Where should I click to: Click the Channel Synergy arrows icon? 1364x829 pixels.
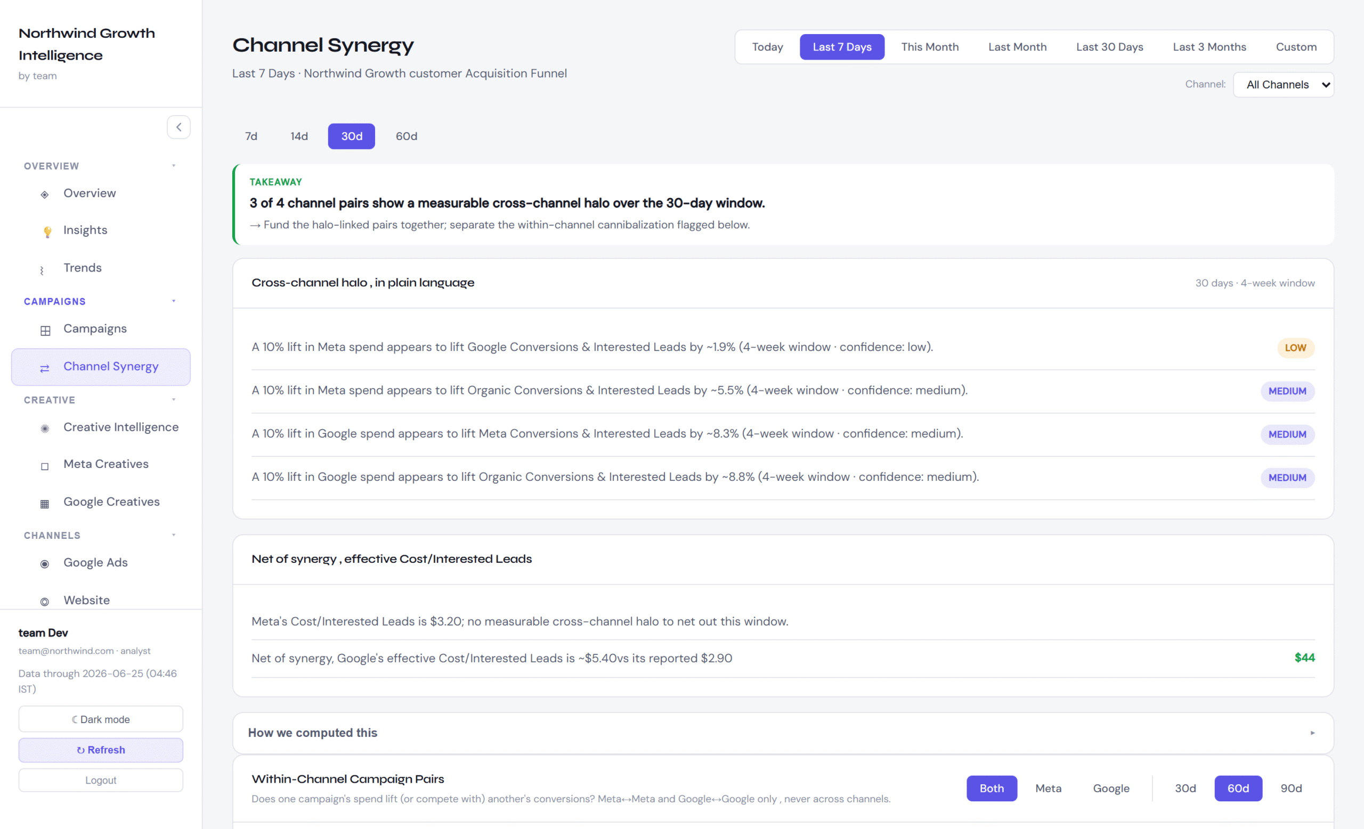pyautogui.click(x=45, y=368)
